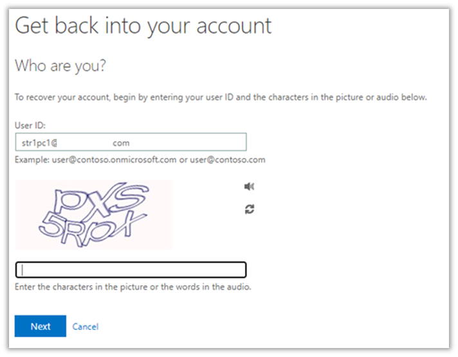
Task: Click the distorted CAPTCHA image
Action: pyautogui.click(x=93, y=214)
